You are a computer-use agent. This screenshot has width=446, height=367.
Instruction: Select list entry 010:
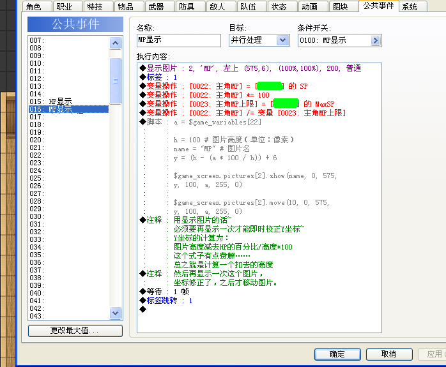(68, 63)
